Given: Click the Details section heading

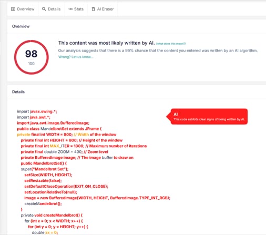Looking at the screenshot, I should click(x=18, y=92).
